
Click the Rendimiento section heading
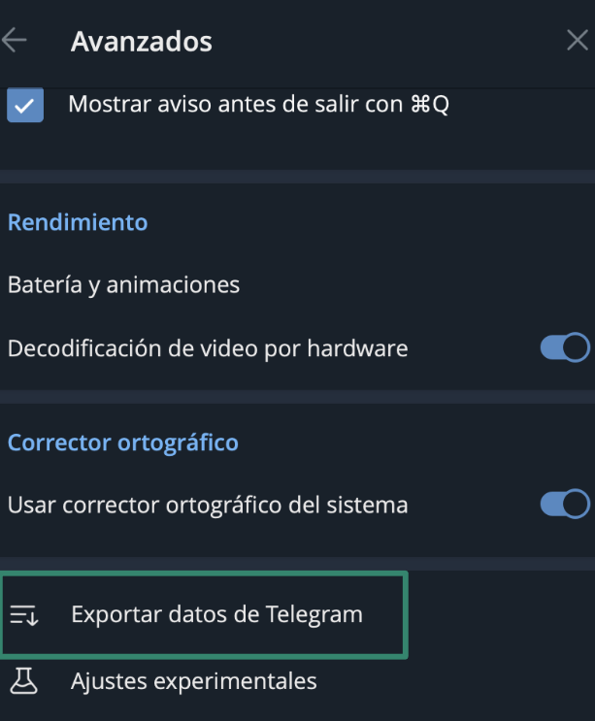[x=78, y=222]
